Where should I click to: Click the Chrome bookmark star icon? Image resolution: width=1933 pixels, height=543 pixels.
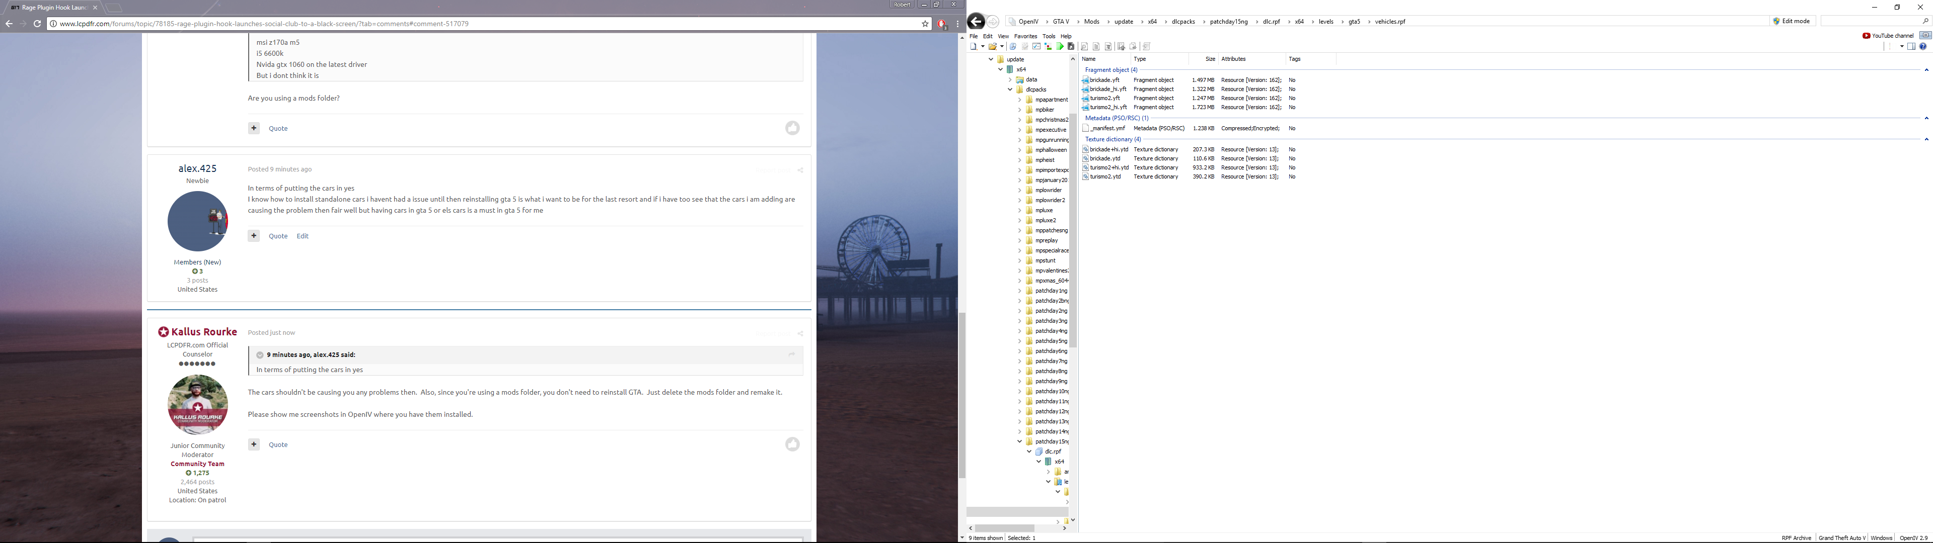[925, 24]
